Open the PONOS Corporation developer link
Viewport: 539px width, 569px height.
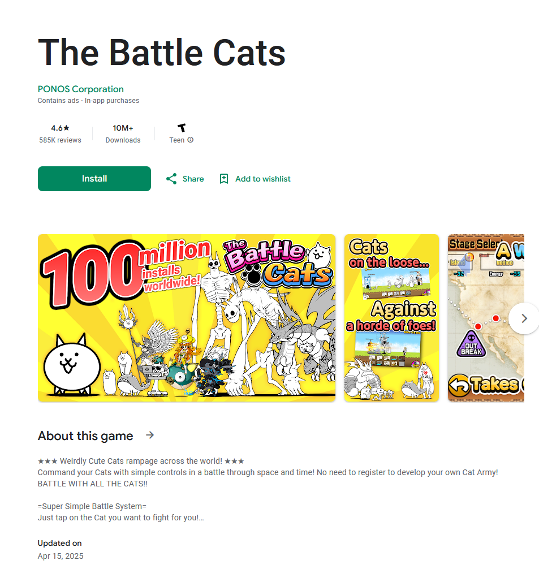[80, 89]
